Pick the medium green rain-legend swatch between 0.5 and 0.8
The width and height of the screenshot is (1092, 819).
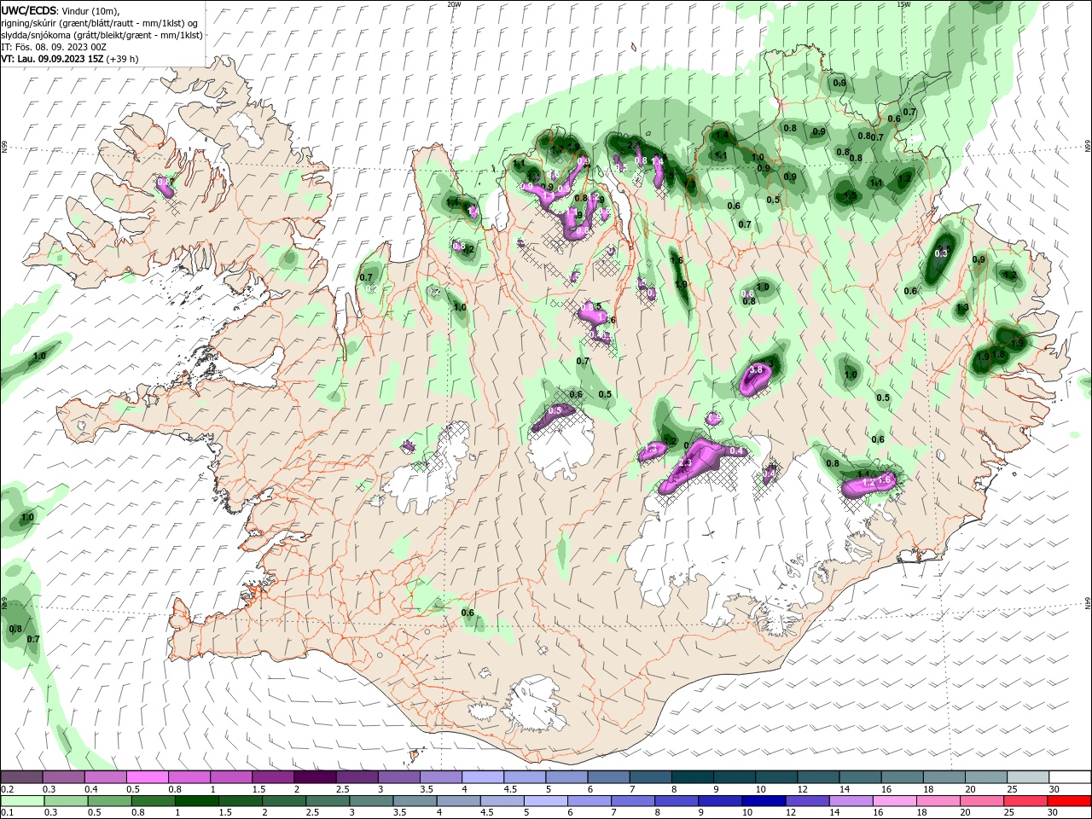click(108, 801)
